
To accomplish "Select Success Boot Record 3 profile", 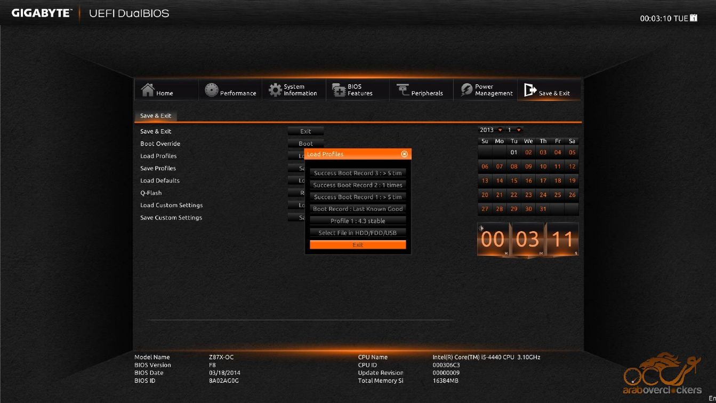I will (358, 173).
